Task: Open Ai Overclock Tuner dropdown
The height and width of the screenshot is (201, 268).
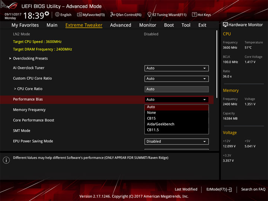Action: tap(176, 68)
